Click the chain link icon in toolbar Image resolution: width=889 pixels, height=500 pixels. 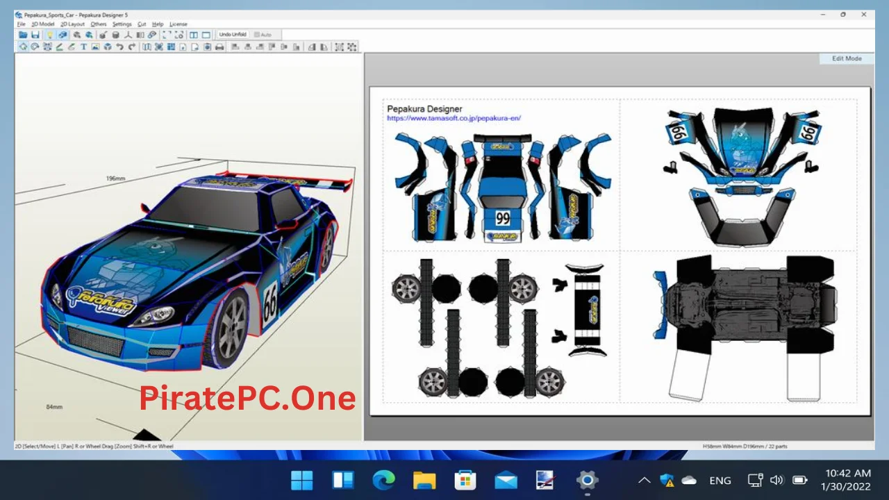click(x=152, y=35)
